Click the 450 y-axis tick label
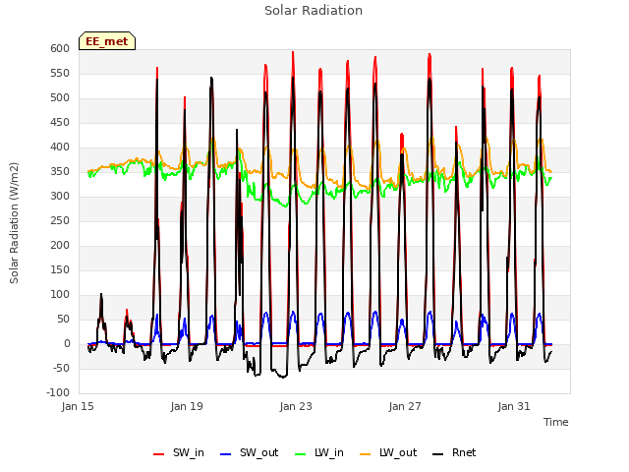Viewport: 629px width, 472px height. point(60,122)
